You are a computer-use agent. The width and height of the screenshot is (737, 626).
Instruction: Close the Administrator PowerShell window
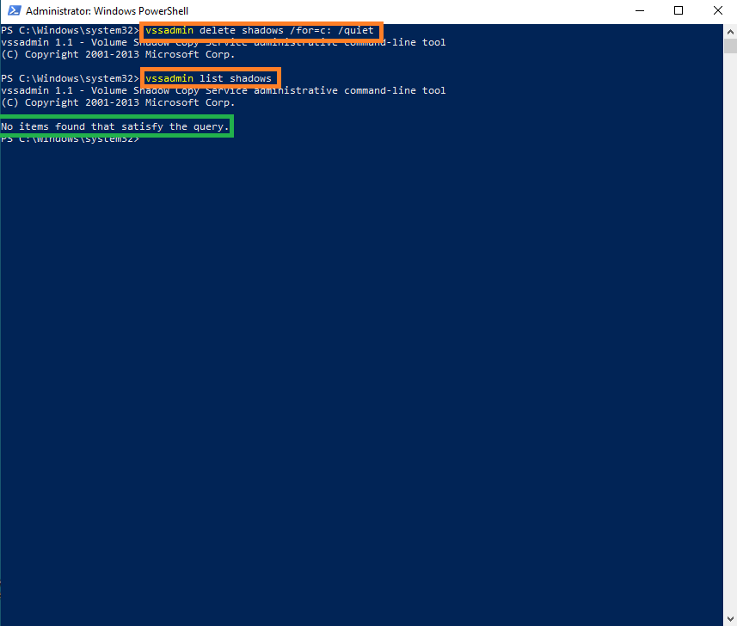[x=718, y=10]
